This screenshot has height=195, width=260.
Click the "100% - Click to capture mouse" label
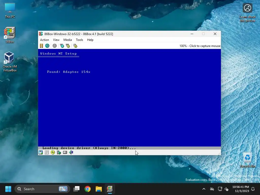pyautogui.click(x=200, y=46)
